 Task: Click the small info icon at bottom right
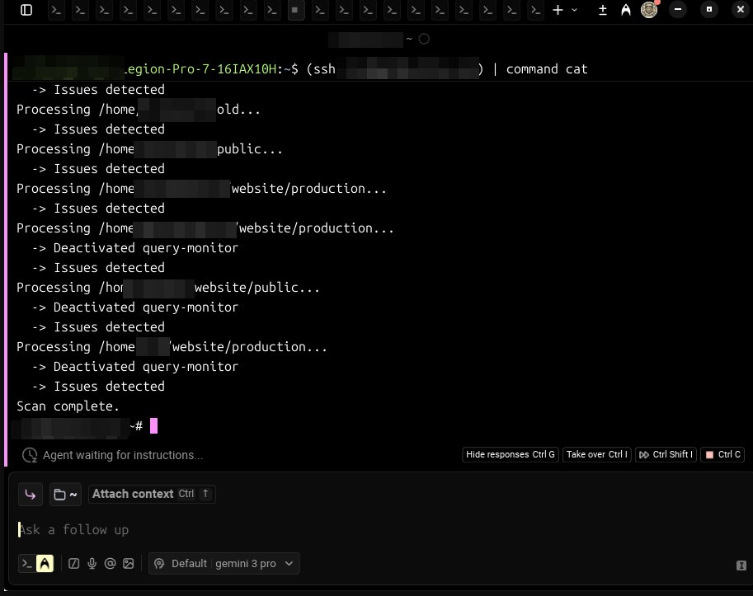741,565
